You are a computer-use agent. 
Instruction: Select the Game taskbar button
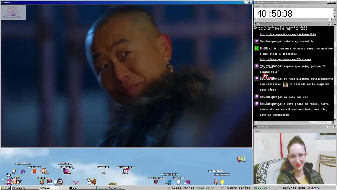[54, 188]
